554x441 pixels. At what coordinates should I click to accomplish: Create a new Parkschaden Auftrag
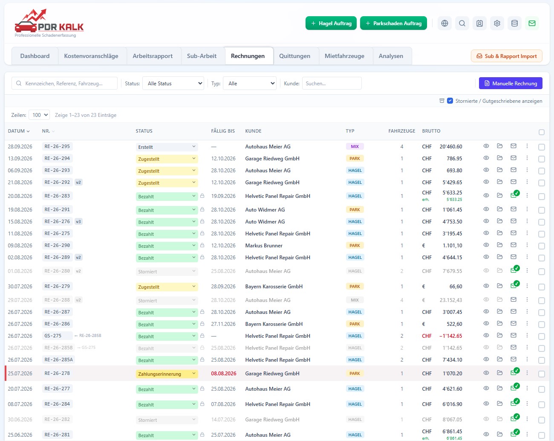coord(394,23)
